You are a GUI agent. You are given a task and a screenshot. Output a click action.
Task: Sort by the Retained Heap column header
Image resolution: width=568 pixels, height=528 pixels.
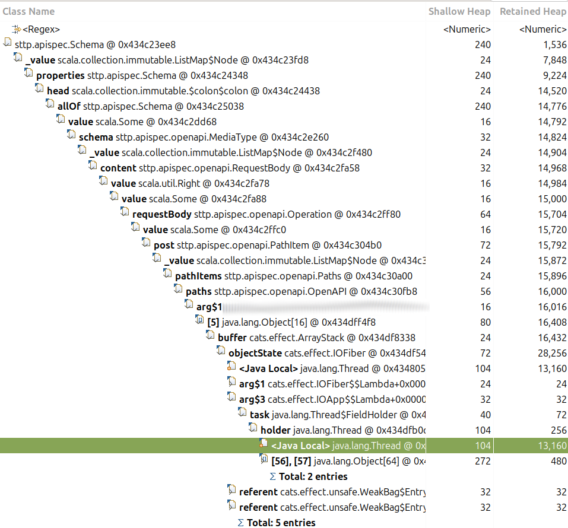[x=533, y=12]
